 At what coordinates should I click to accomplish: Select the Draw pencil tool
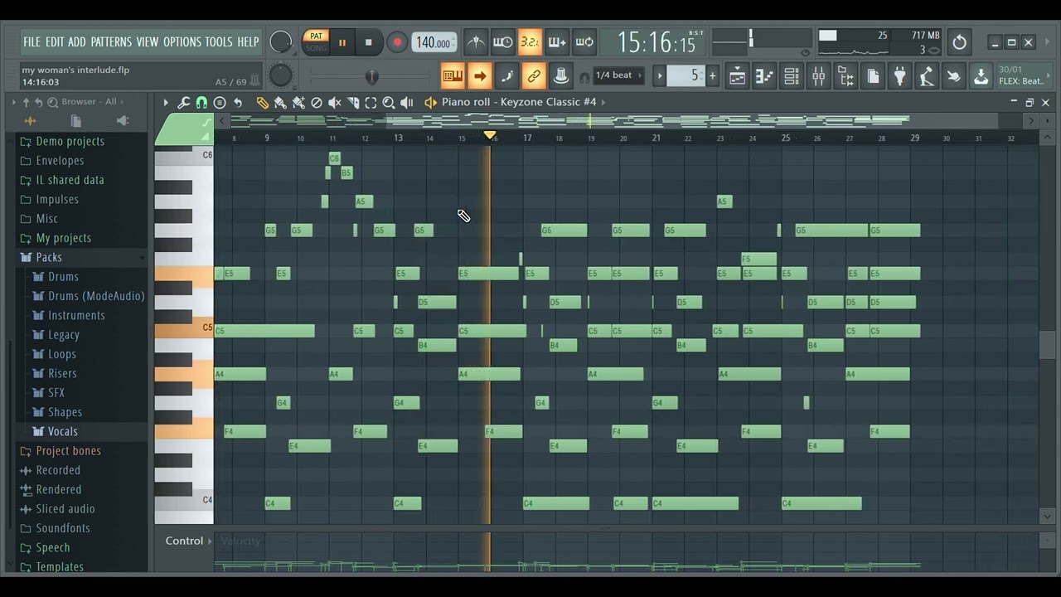pos(262,102)
